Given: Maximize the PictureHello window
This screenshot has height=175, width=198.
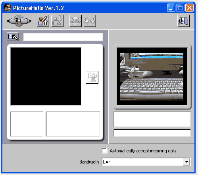Looking at the screenshot, I should 180,8.
